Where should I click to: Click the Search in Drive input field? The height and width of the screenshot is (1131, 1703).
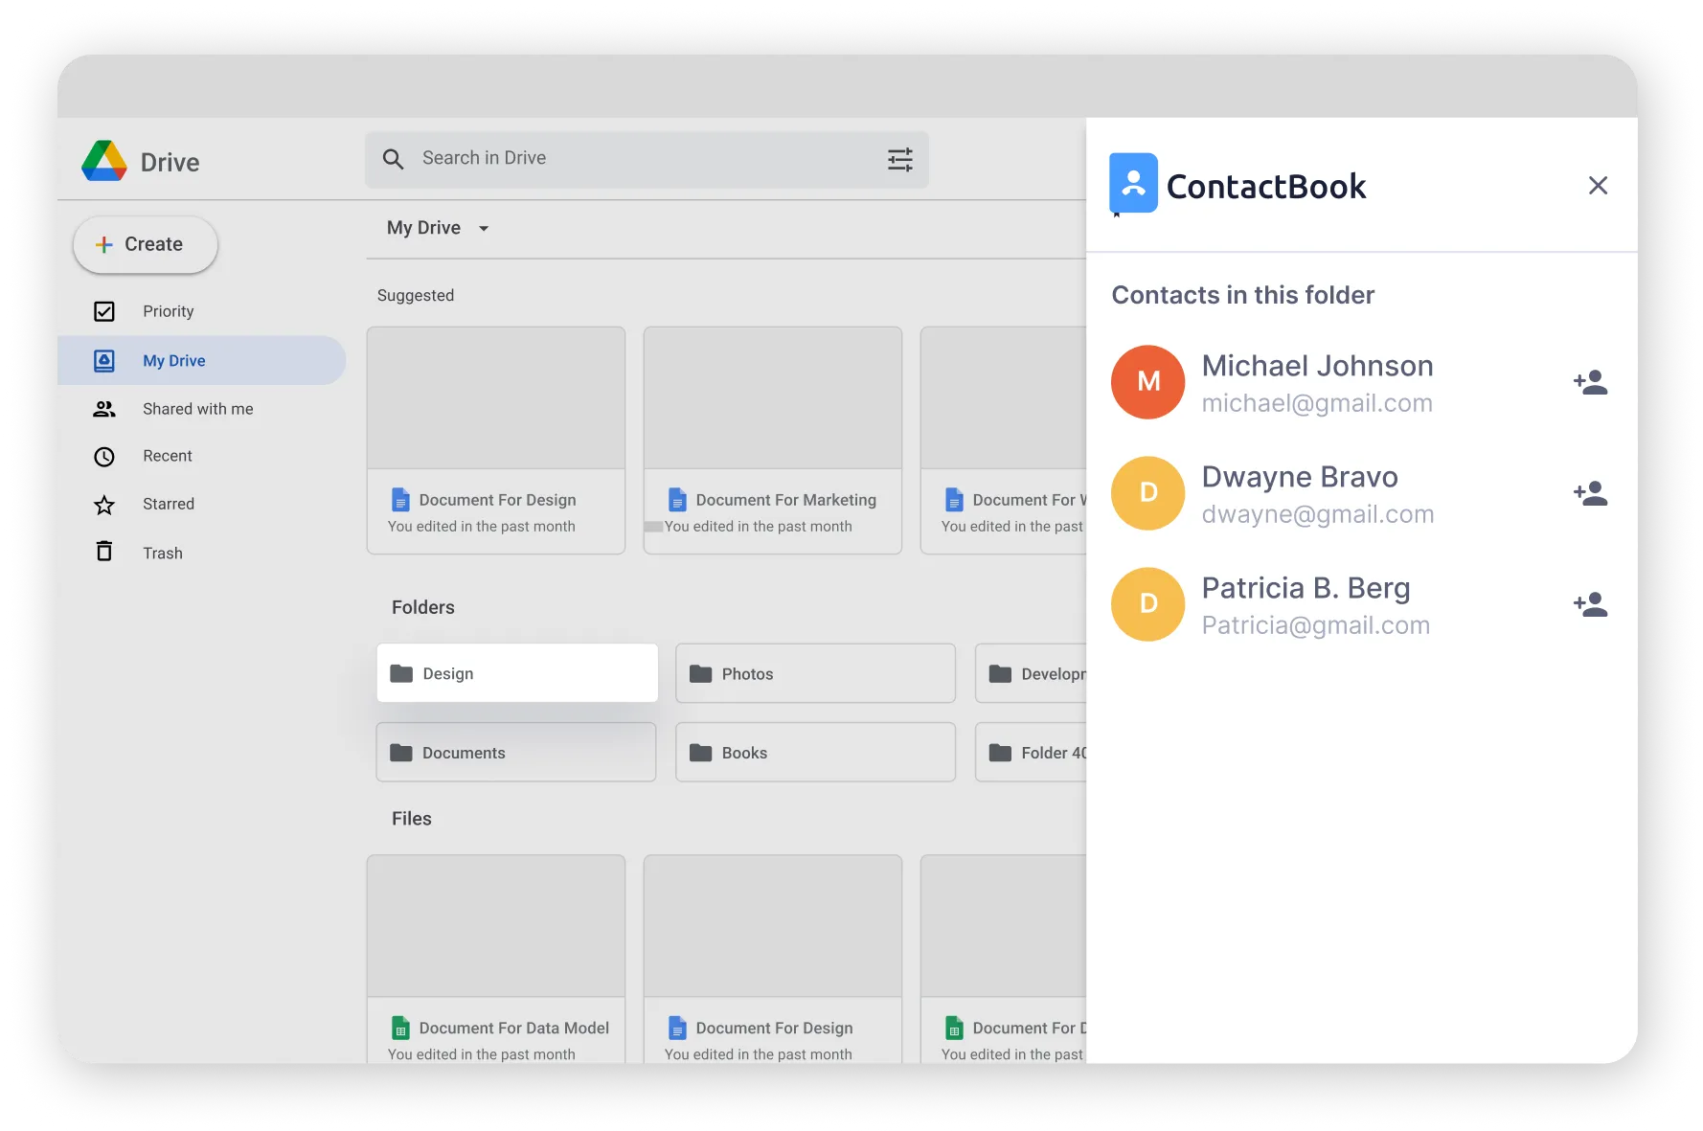coord(575,158)
